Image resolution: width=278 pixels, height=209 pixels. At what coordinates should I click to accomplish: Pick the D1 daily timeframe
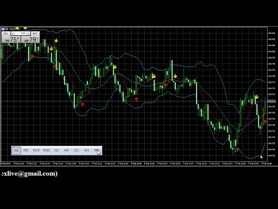coord(76,151)
